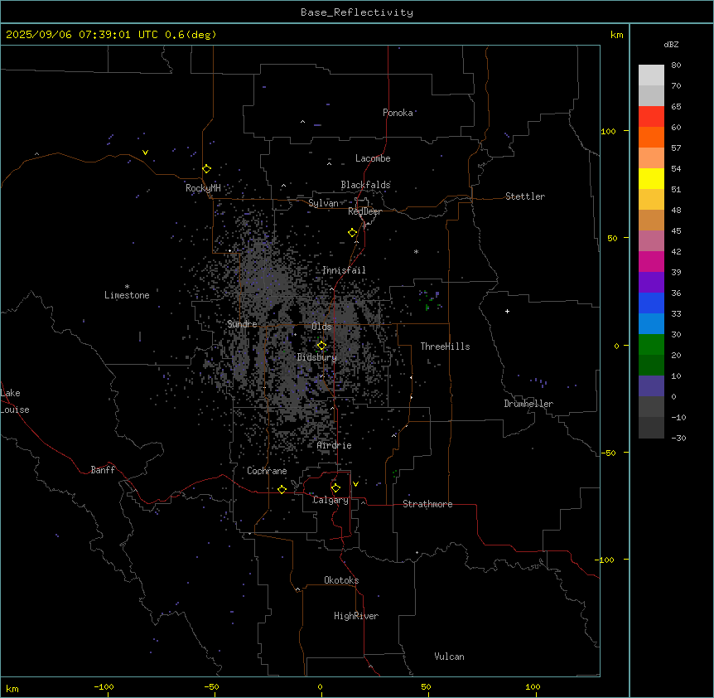Viewport: 714px width, 698px height.
Task: Click the Olds label
Action: [x=321, y=327]
